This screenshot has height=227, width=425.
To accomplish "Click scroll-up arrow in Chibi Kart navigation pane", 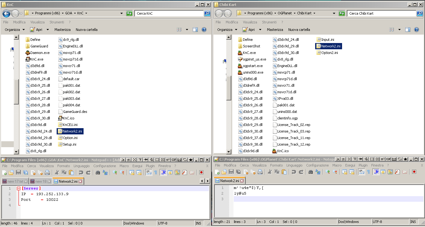I will pos(229,37).
